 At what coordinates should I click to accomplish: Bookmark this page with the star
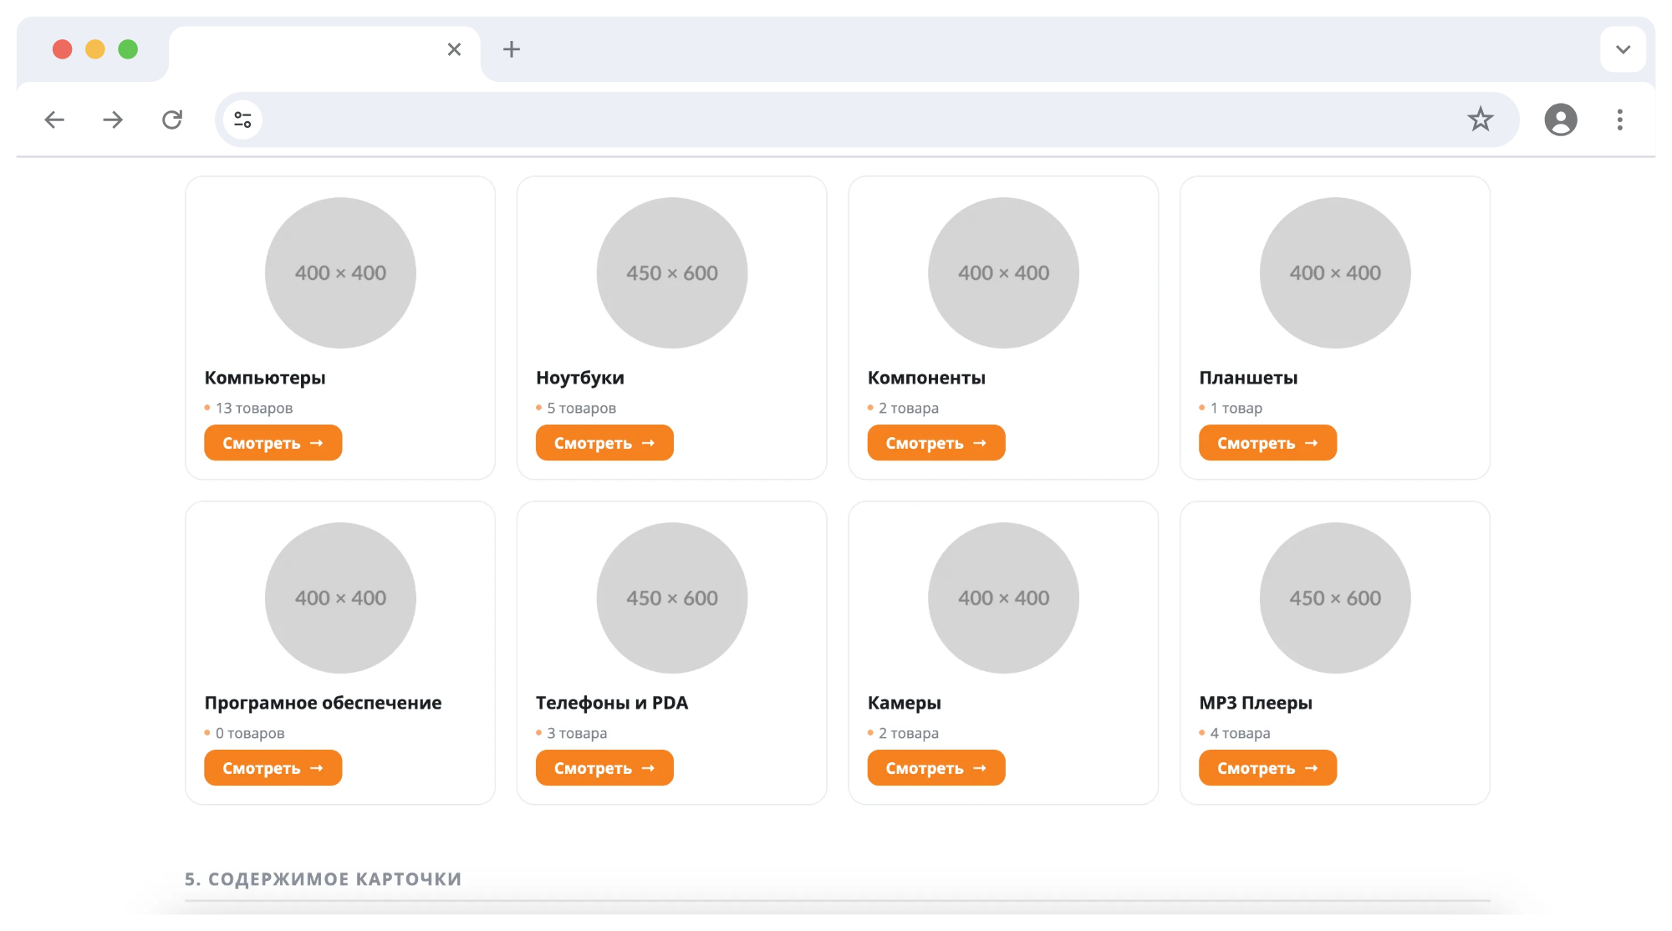(1480, 120)
